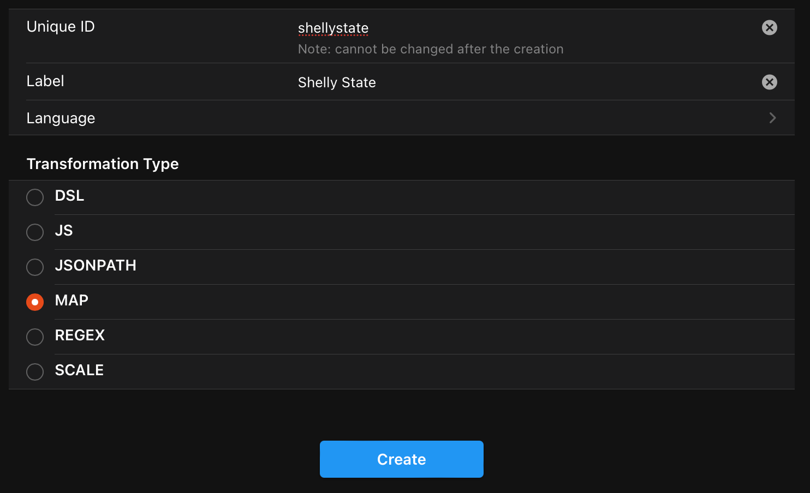
Task: Click the SCALE option text
Action: click(x=79, y=370)
